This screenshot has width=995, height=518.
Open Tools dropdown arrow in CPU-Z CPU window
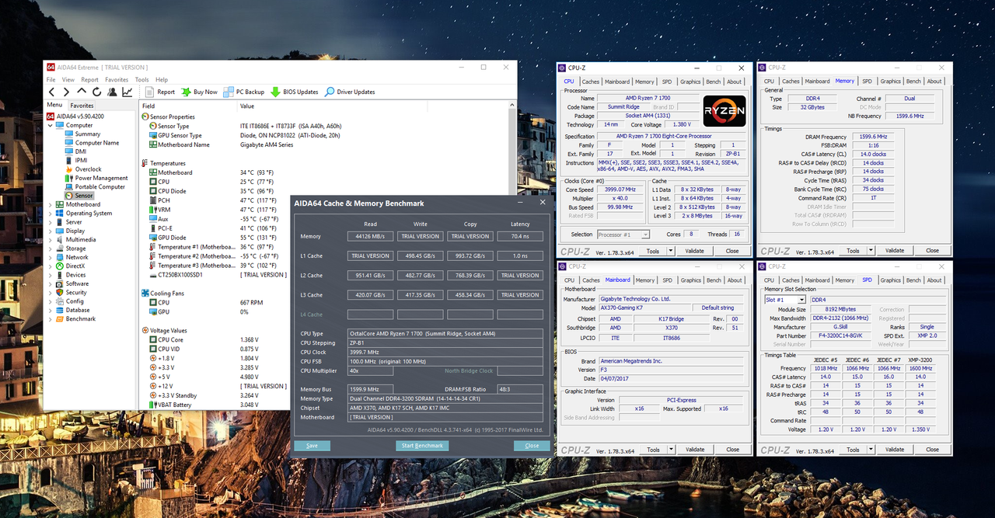pos(671,251)
